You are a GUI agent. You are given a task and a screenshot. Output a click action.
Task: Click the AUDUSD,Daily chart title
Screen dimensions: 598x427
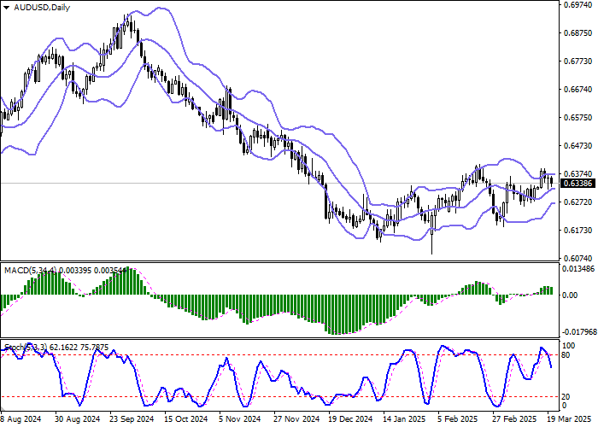click(x=42, y=8)
